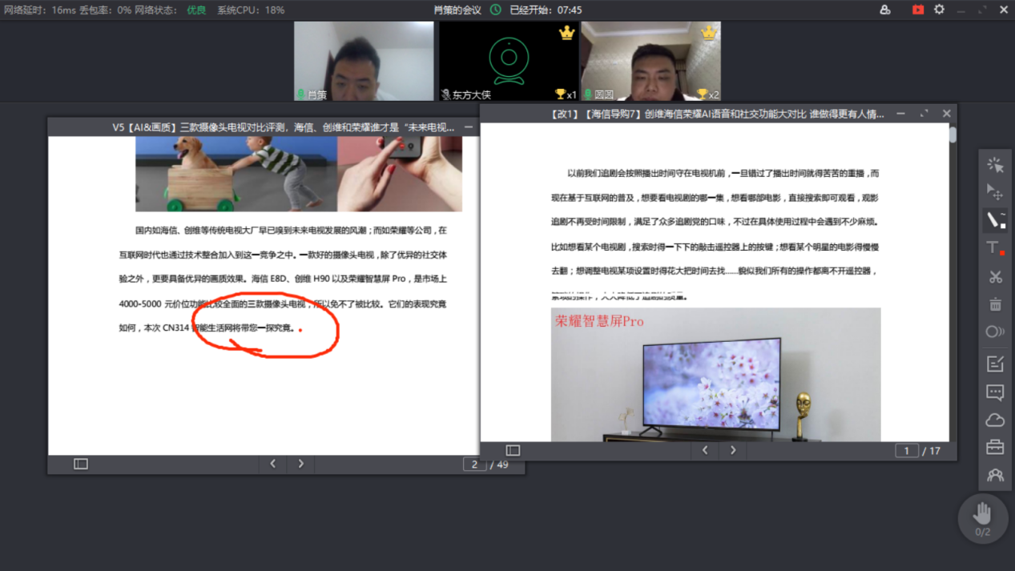Screen dimensions: 1015x571
Task: Click the '/ 49' page count text
Action: tap(500, 464)
